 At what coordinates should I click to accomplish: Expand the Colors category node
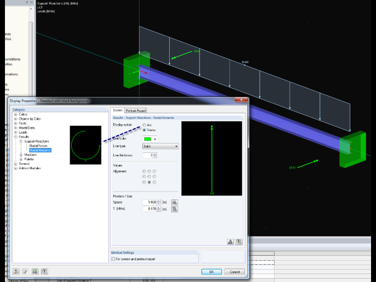coord(16,114)
